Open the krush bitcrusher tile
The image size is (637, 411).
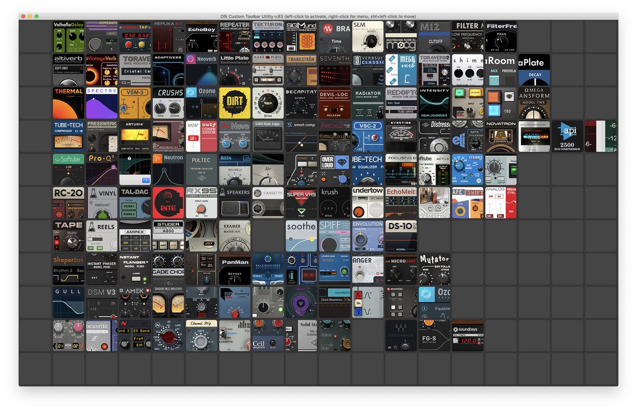pos(334,203)
